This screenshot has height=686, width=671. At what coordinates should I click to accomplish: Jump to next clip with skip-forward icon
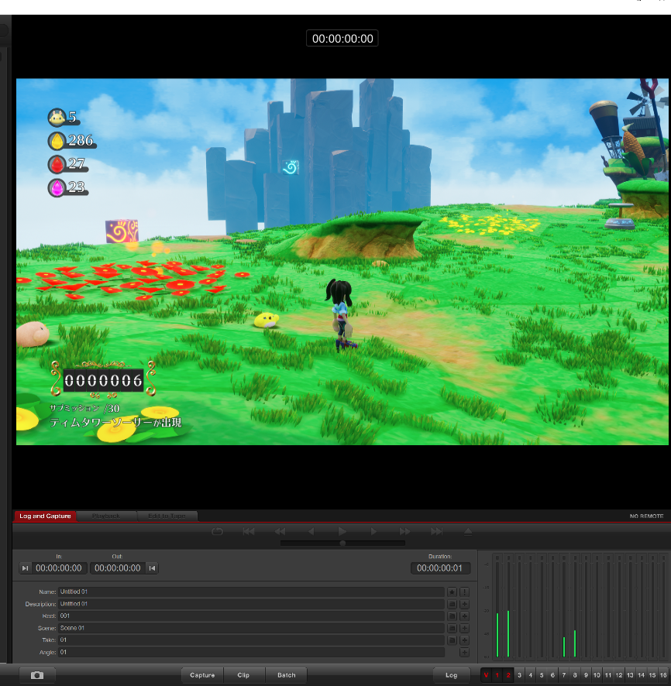pyautogui.click(x=436, y=532)
